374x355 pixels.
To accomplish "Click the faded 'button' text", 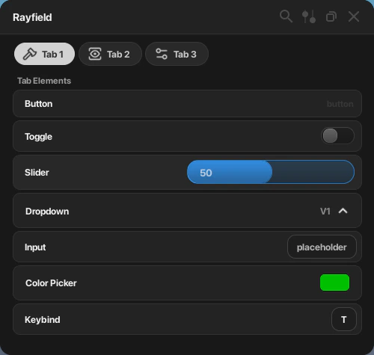I will click(340, 104).
